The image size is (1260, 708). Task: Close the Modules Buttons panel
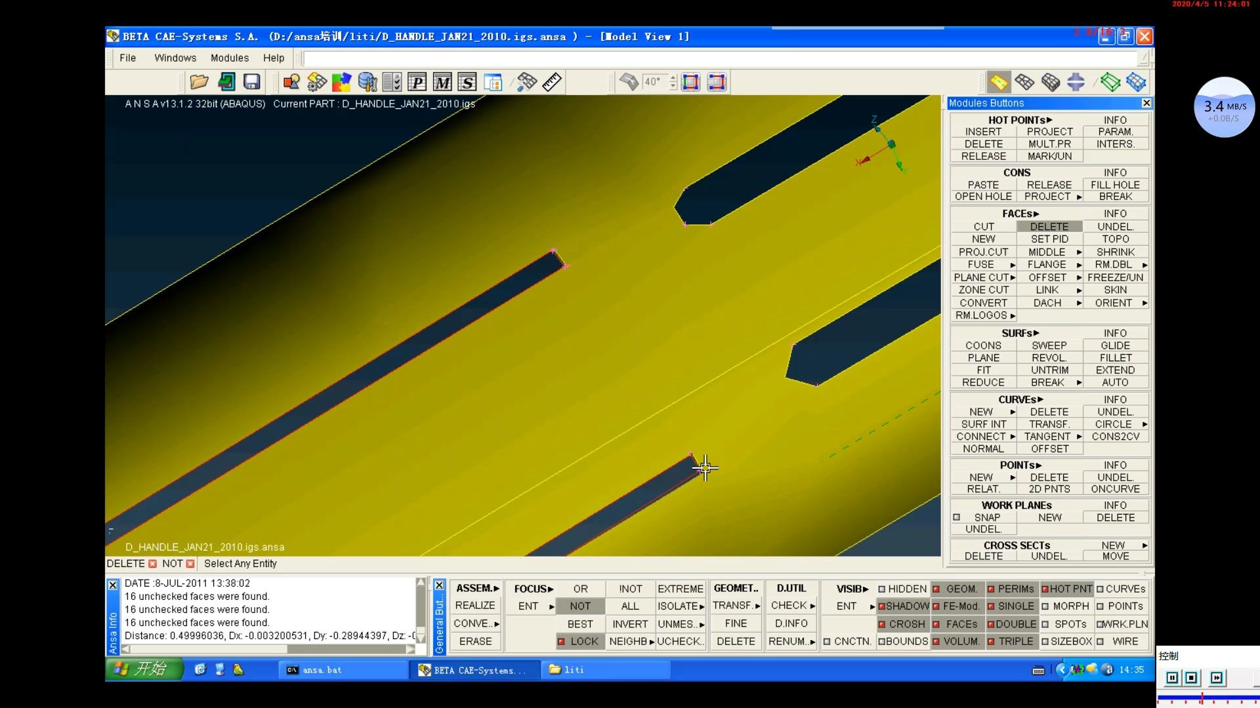[1146, 103]
